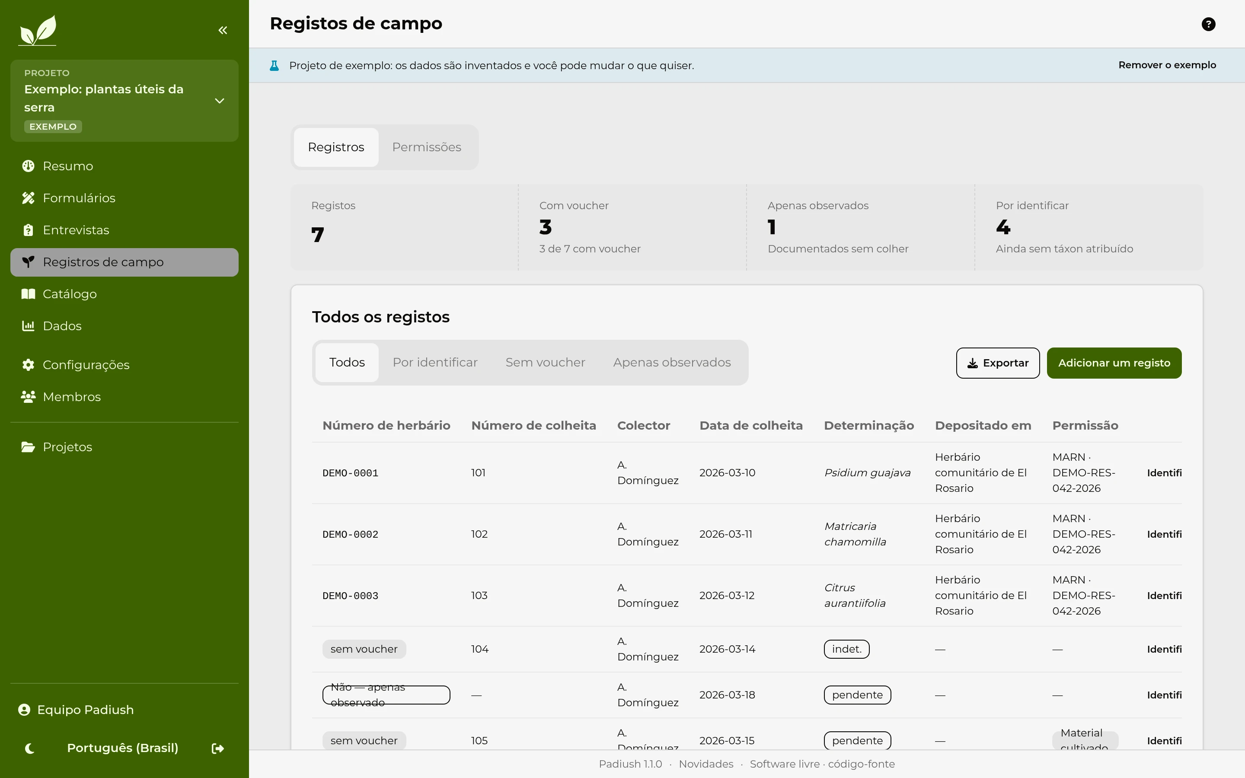Open Catálogo in the sidebar
The height and width of the screenshot is (778, 1245).
[x=124, y=294]
